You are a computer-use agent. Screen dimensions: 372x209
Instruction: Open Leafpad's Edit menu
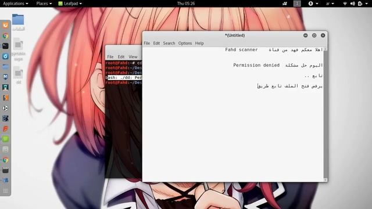[156, 44]
